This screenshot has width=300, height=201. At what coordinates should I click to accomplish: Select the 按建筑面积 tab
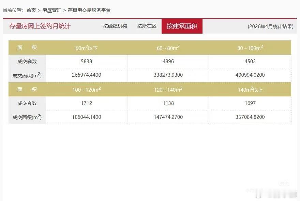click(182, 26)
